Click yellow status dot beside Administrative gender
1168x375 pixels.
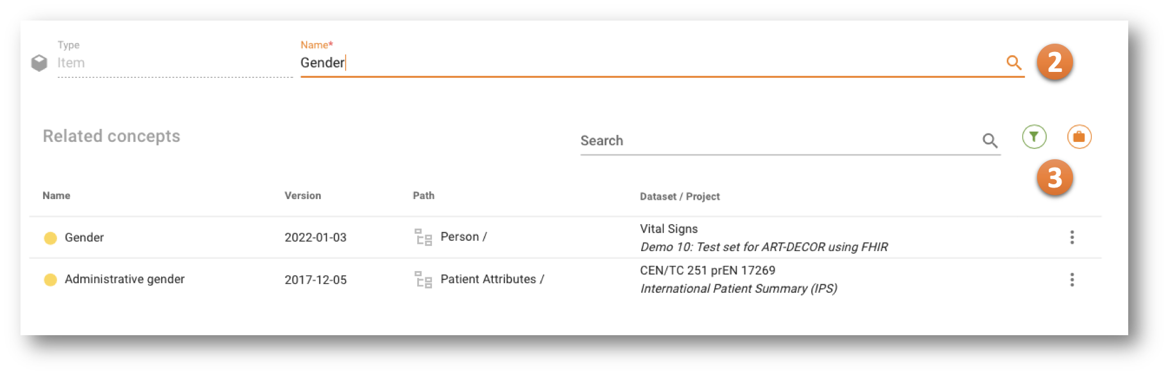(50, 280)
